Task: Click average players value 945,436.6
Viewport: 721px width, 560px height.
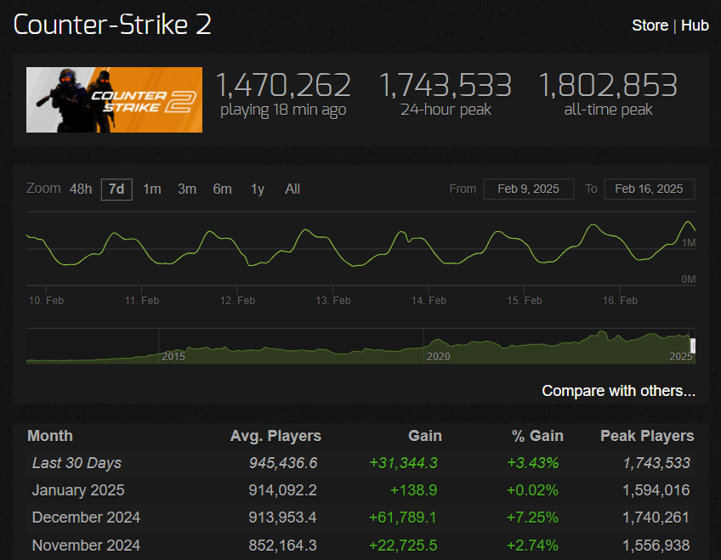Action: 283,463
